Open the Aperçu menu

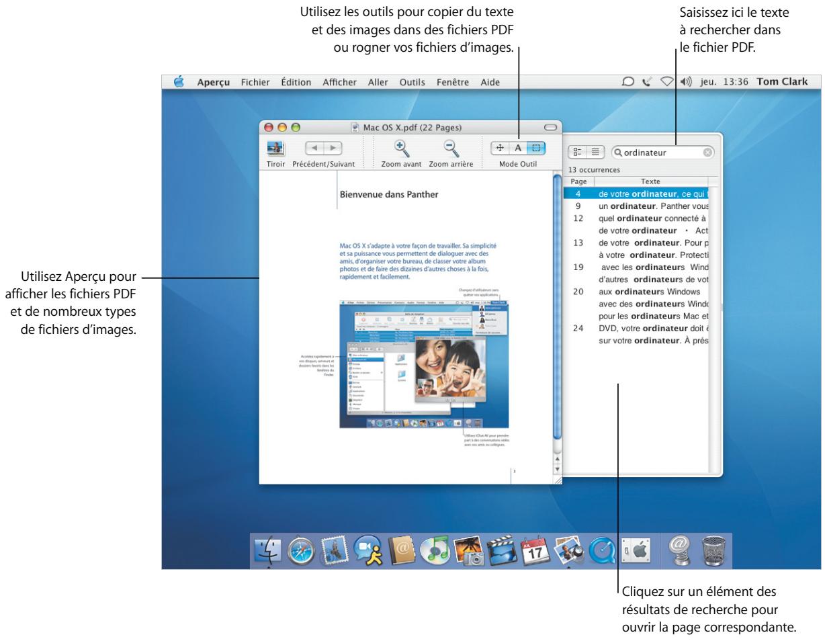pos(214,82)
